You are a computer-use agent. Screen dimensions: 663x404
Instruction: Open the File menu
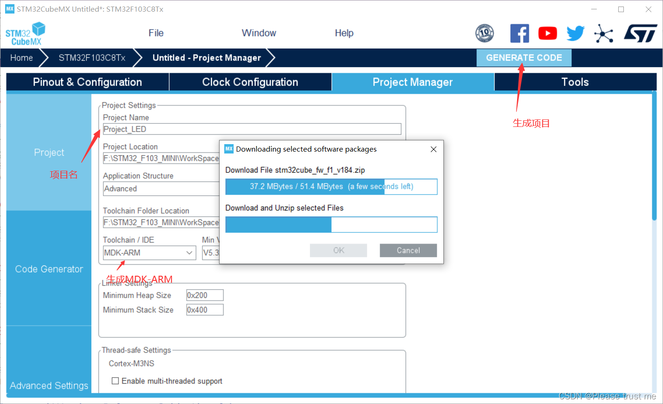[x=156, y=33]
